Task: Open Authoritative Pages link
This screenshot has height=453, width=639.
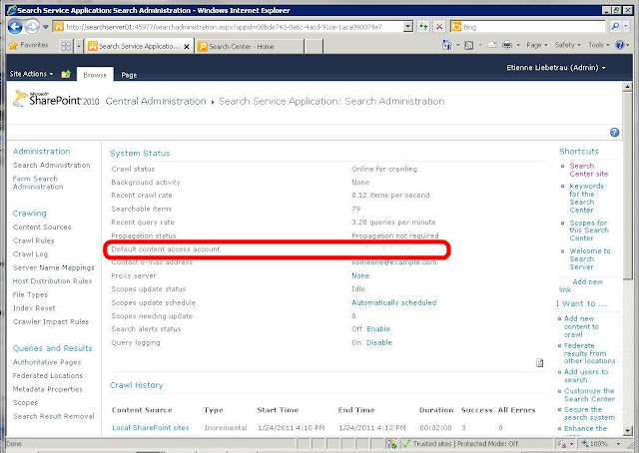Action: point(47,362)
